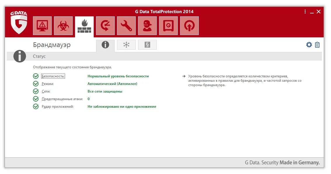Viewport: 331px width, 174px height.
Task: Click the Брандмауэр section heading
Action: coord(52,45)
